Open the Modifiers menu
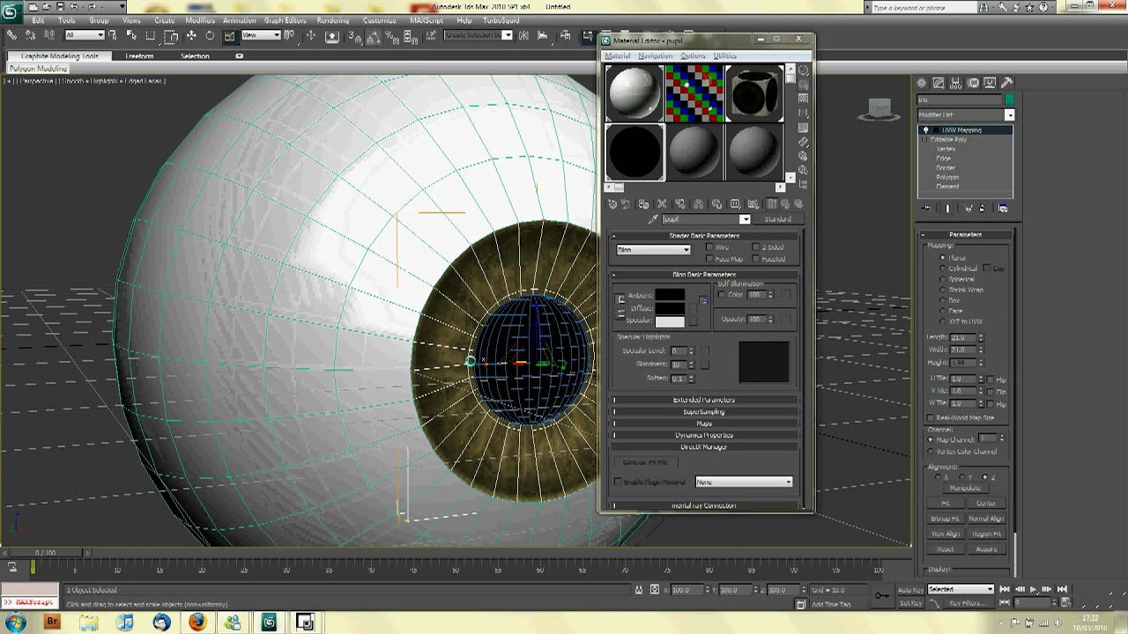This screenshot has height=634, width=1128. 200,20
